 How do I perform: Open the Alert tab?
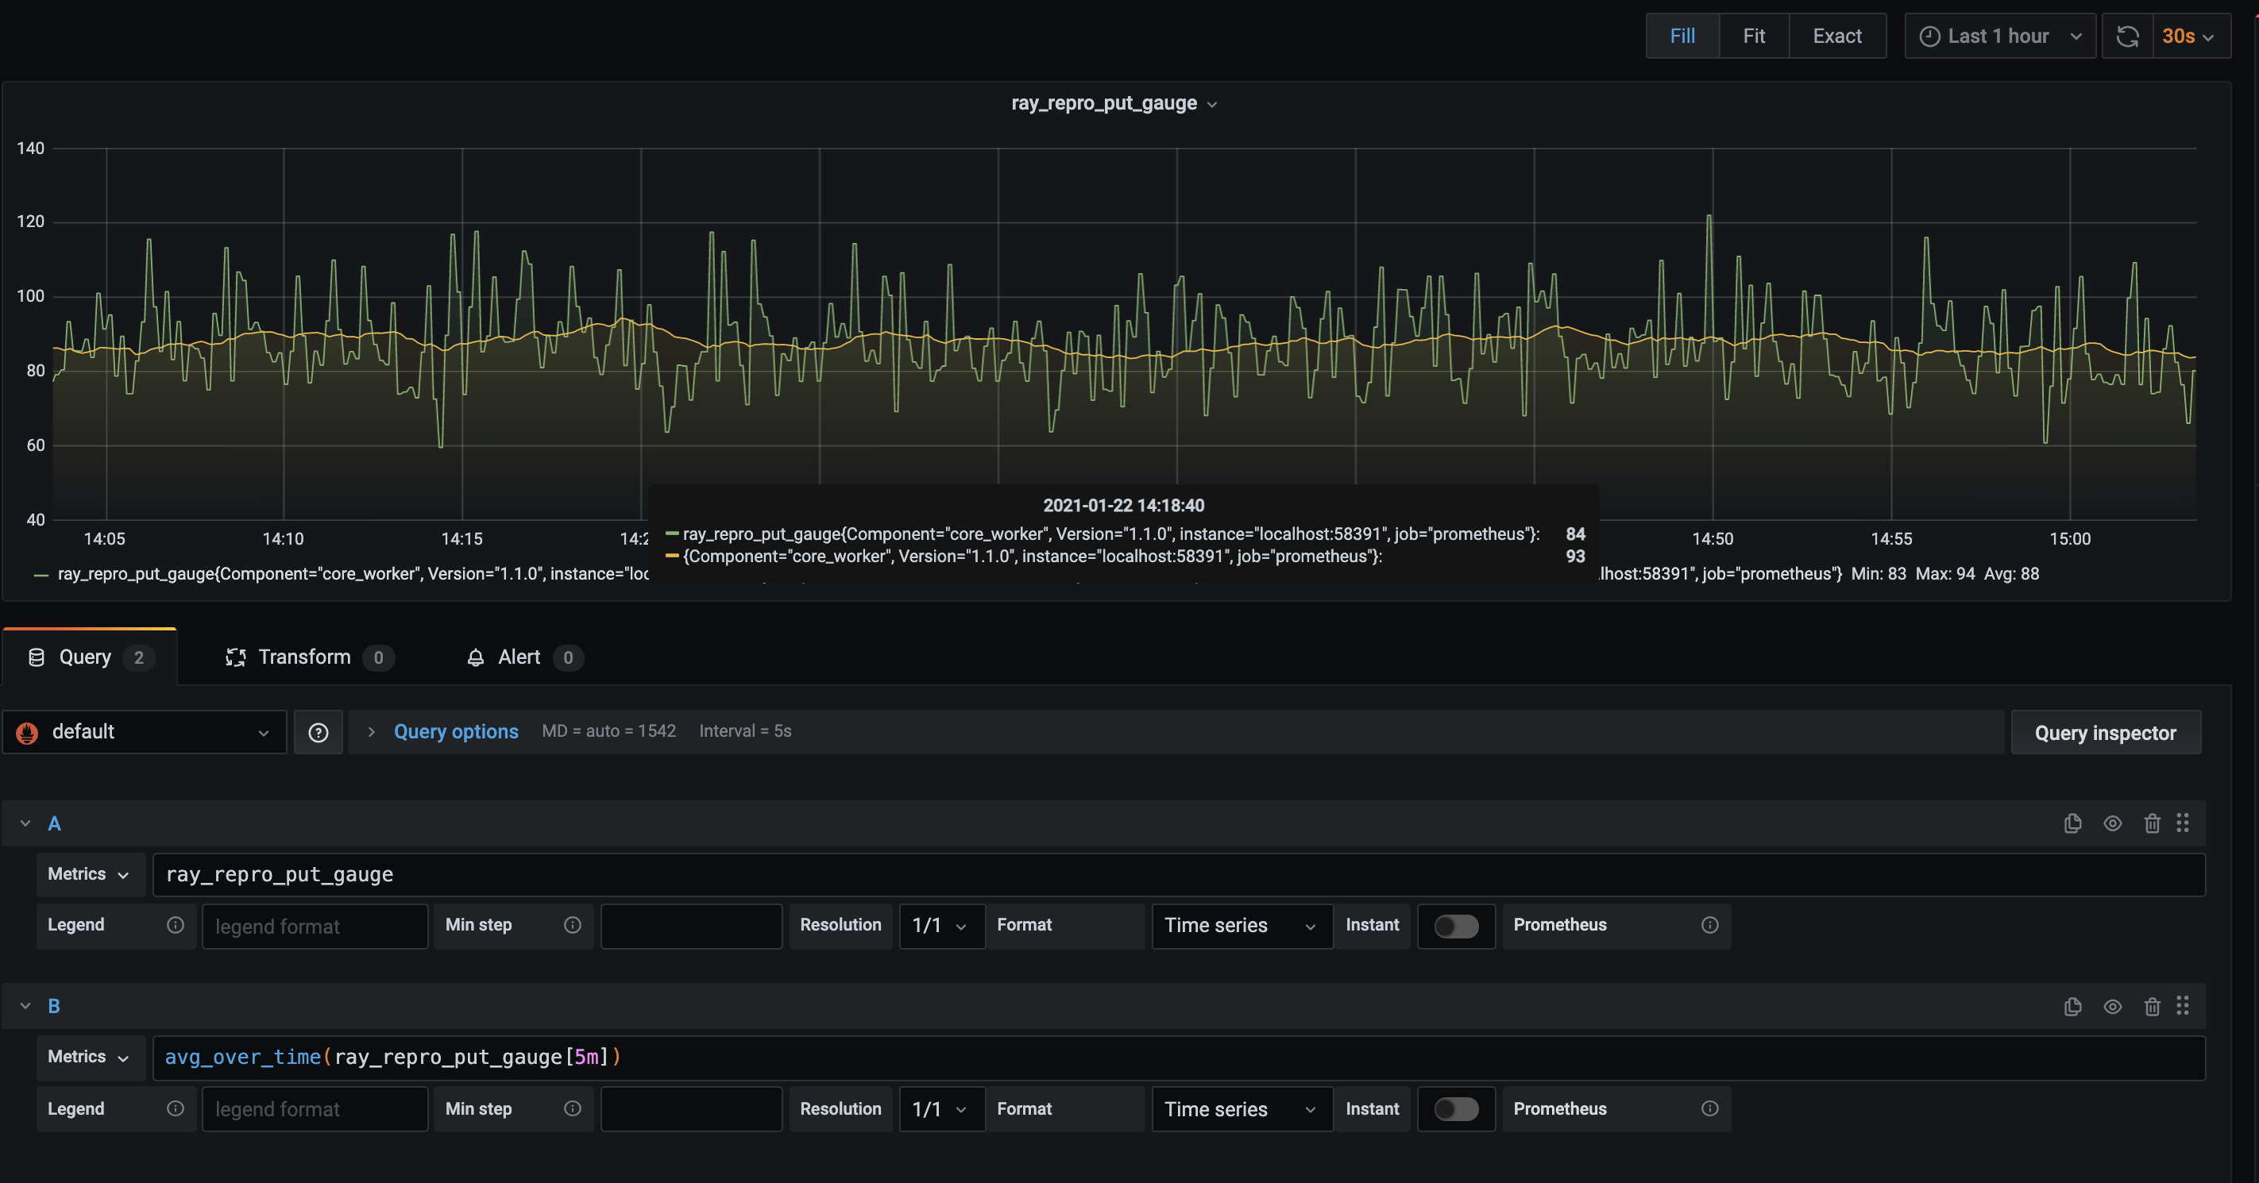[x=518, y=657]
